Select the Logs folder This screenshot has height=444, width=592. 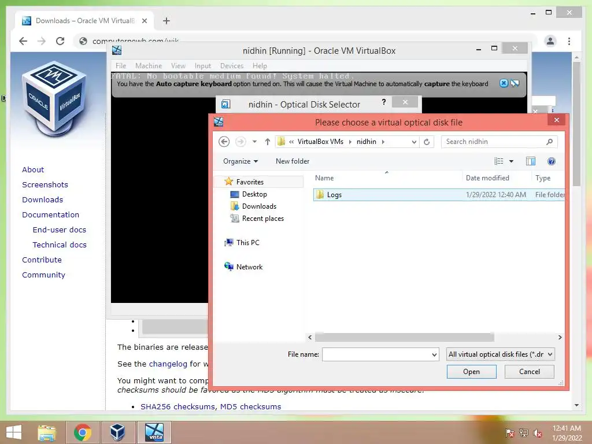(439, 194)
